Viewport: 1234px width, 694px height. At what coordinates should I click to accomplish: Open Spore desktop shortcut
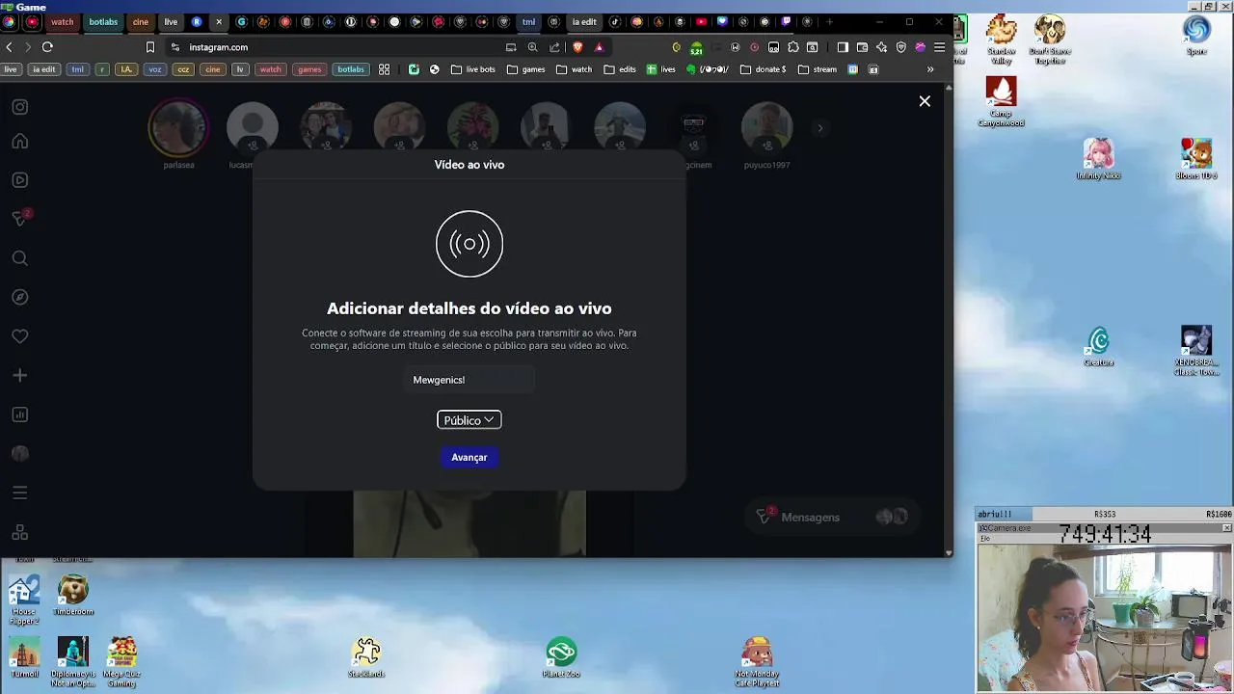pyautogui.click(x=1196, y=35)
